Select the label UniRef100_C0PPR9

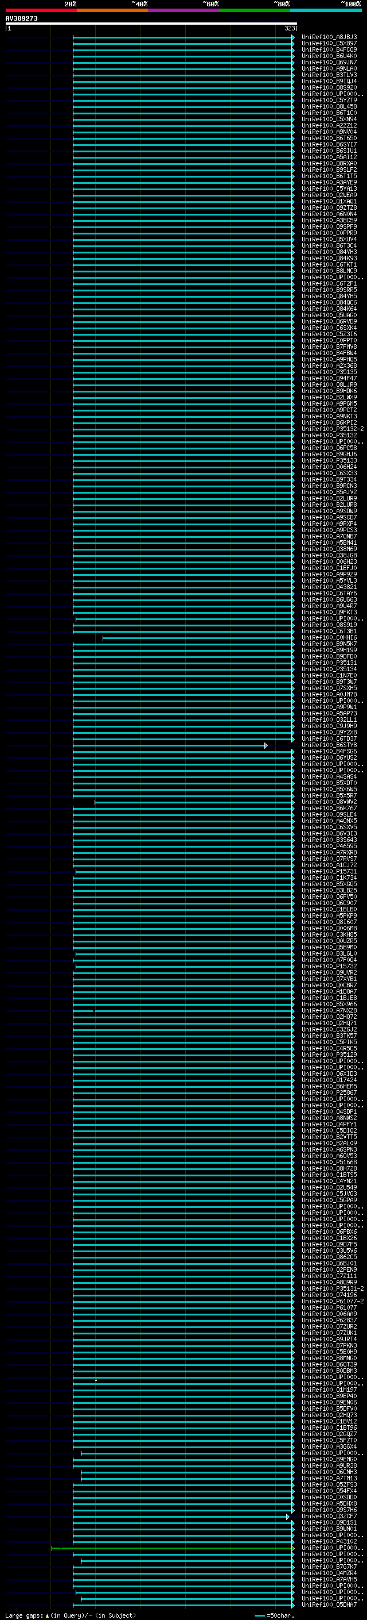click(x=329, y=233)
